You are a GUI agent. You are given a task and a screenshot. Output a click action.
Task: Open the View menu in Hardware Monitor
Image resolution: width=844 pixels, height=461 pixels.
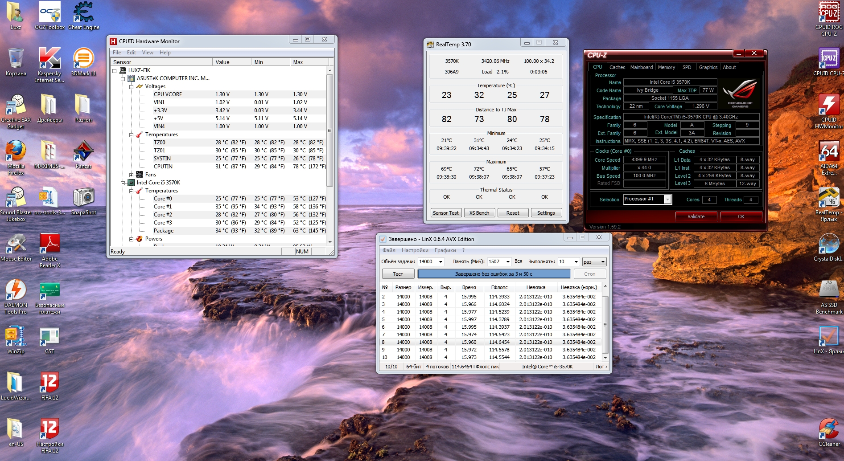[x=148, y=53]
